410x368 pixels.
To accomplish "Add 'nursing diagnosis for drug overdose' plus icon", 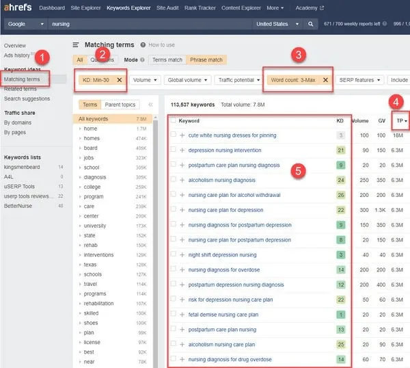I will [182, 359].
